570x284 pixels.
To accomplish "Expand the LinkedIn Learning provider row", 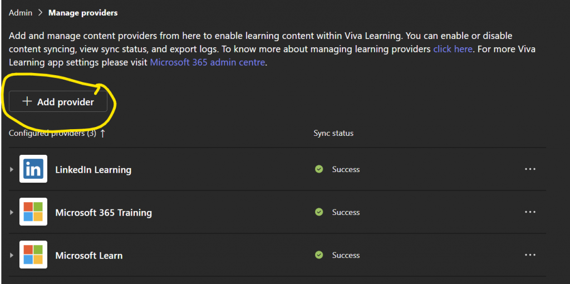I will (x=12, y=169).
